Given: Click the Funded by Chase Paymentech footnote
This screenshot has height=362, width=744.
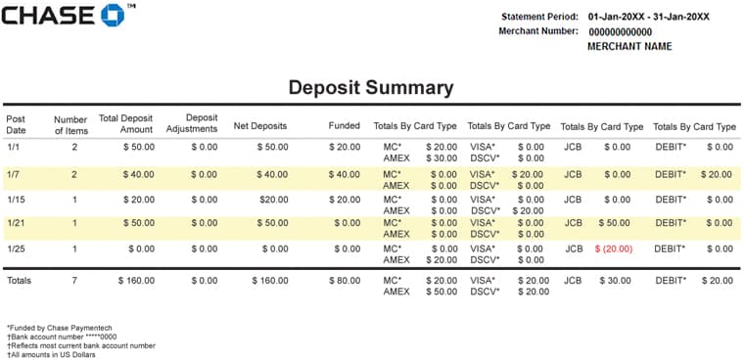Looking at the screenshot, I should pyautogui.click(x=60, y=328).
